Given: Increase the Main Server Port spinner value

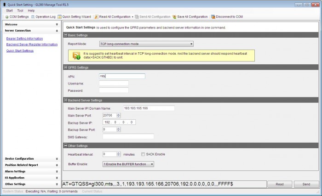Looking at the screenshot, I should click(x=119, y=114).
